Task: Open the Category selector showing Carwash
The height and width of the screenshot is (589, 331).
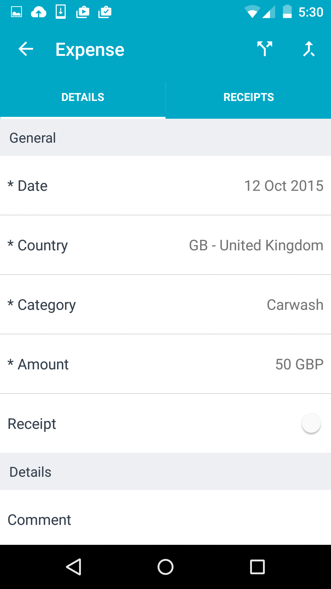Action: point(165,305)
